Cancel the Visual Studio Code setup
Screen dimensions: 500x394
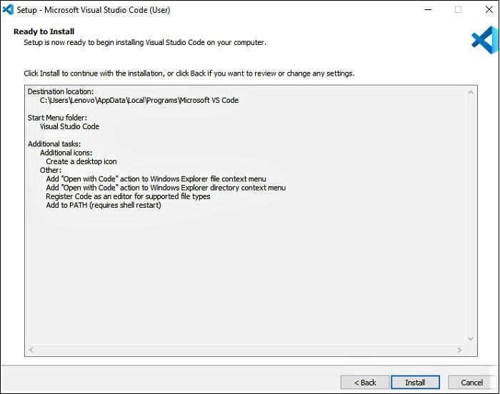(x=471, y=383)
